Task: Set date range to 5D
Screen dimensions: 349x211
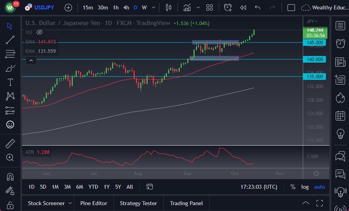Action: click(x=43, y=187)
